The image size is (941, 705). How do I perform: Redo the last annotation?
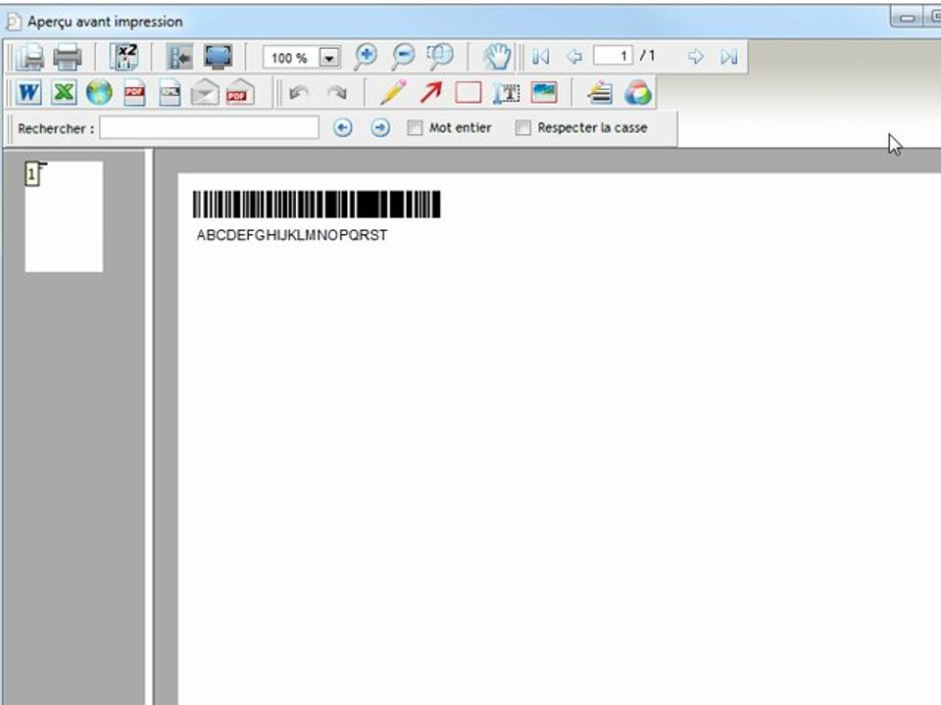pos(336,93)
